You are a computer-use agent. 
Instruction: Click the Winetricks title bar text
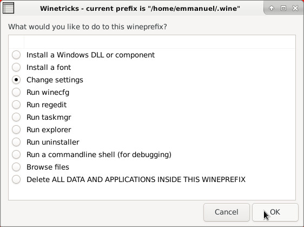[x=140, y=9]
